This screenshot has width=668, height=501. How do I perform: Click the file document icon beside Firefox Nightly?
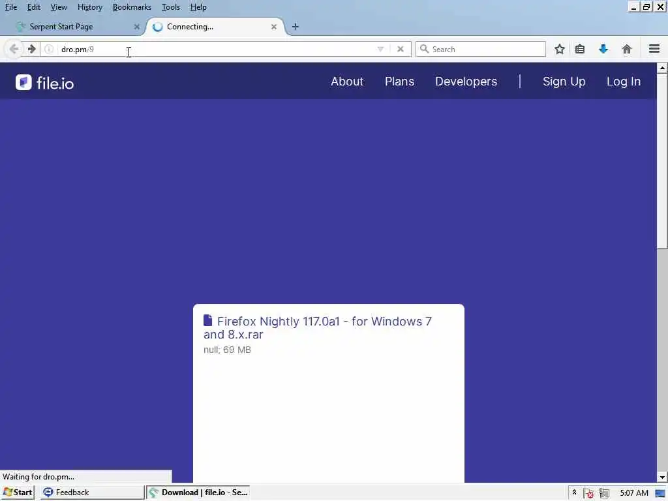coord(208,320)
